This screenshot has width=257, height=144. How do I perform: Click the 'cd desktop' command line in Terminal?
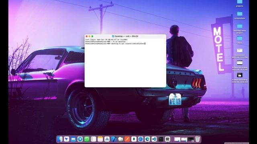click(105, 42)
